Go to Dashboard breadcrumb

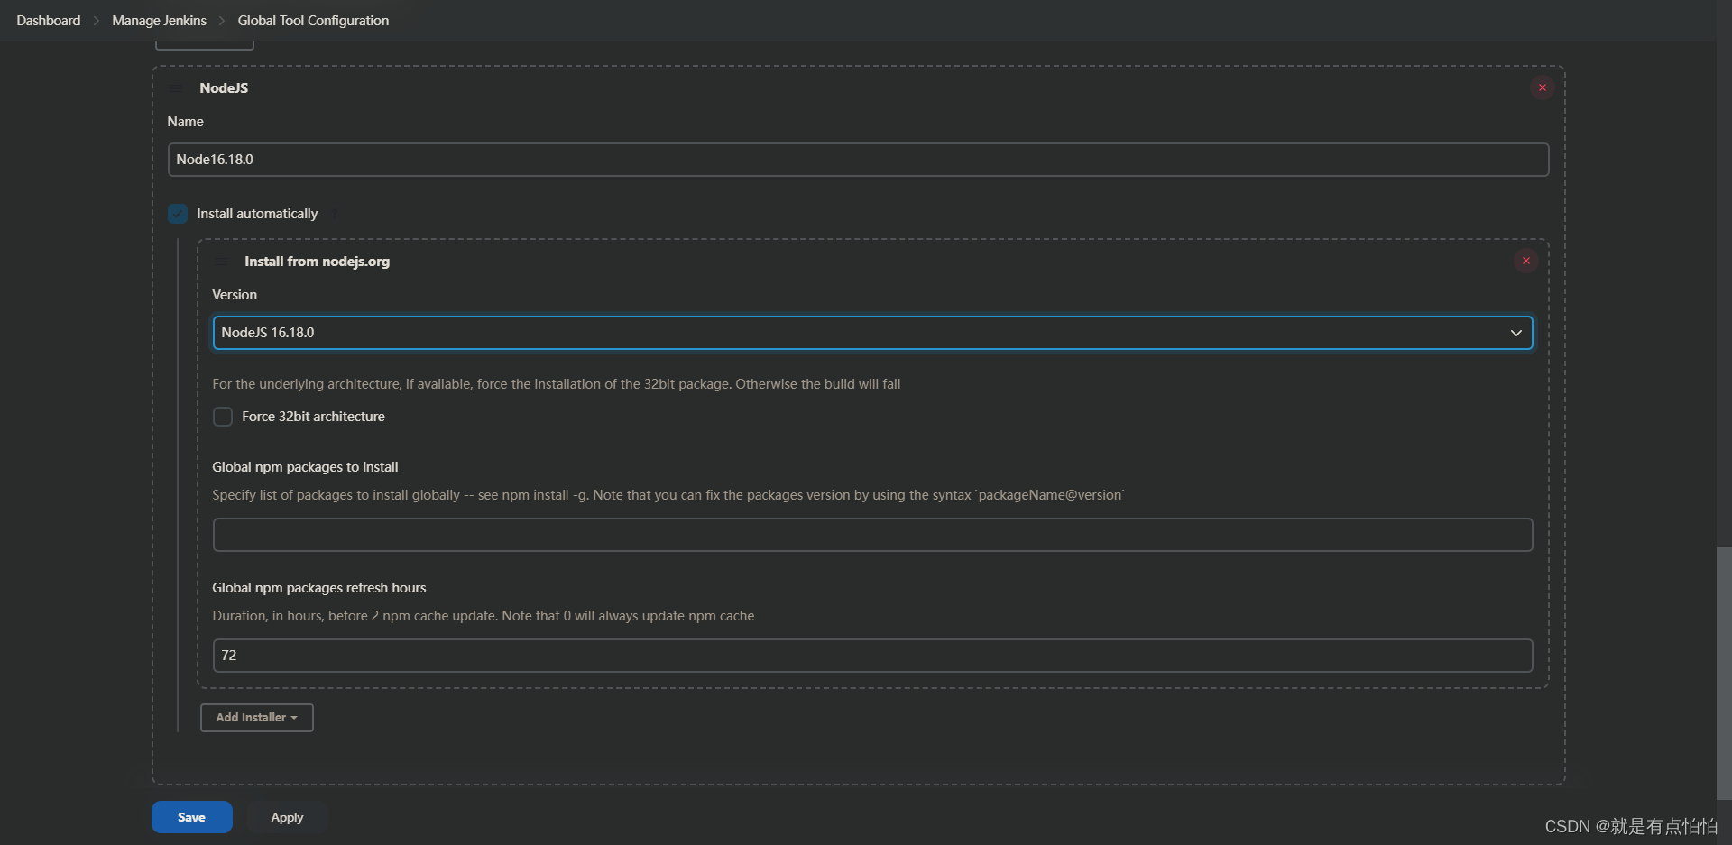48,20
